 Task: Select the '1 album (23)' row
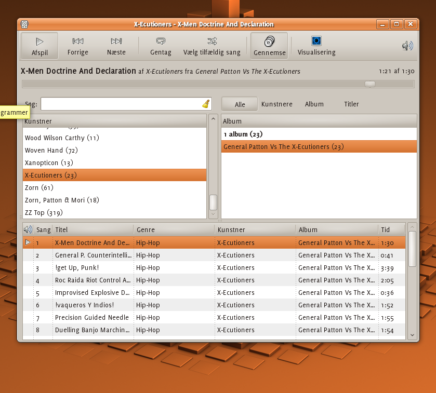pos(319,134)
